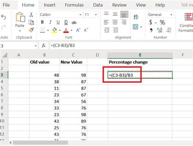Apply the red Font Color
193x146 pixels.
pyautogui.click(x=66, y=30)
